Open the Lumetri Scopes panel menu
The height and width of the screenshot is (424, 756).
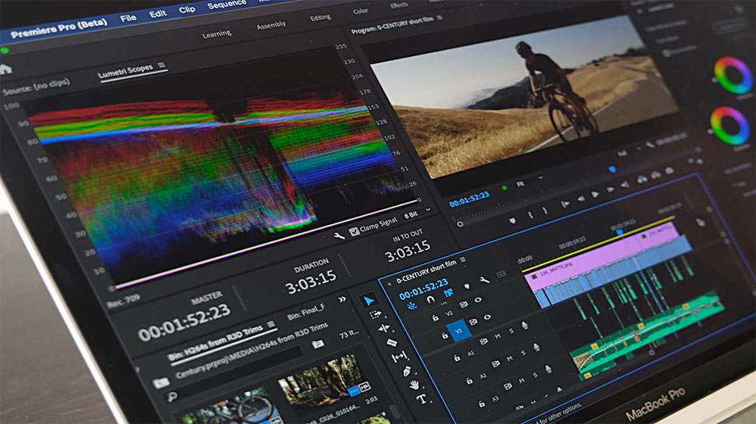(162, 66)
